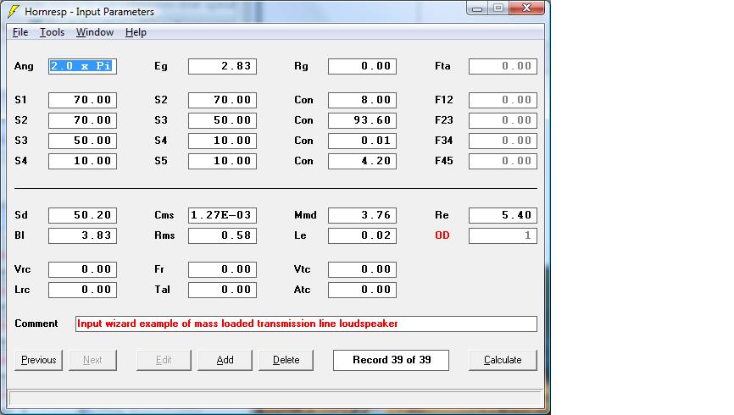Maximize the Hornresp window
The height and width of the screenshot is (415, 734).
498,8
